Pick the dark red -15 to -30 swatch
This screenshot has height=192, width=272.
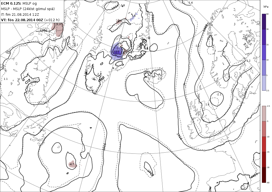[x=264, y=159]
